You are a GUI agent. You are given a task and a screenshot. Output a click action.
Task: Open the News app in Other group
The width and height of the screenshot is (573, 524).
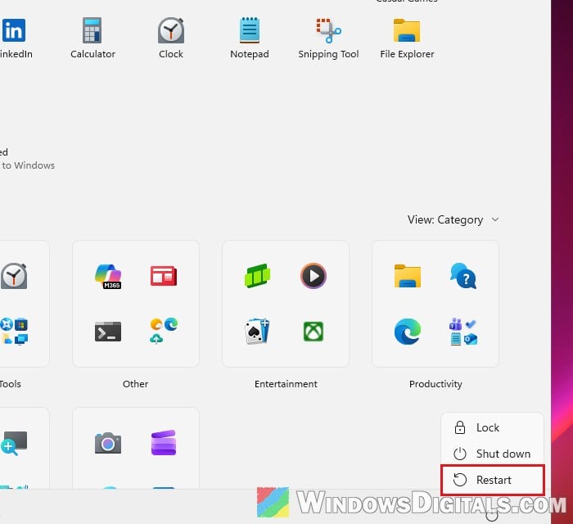tap(164, 276)
